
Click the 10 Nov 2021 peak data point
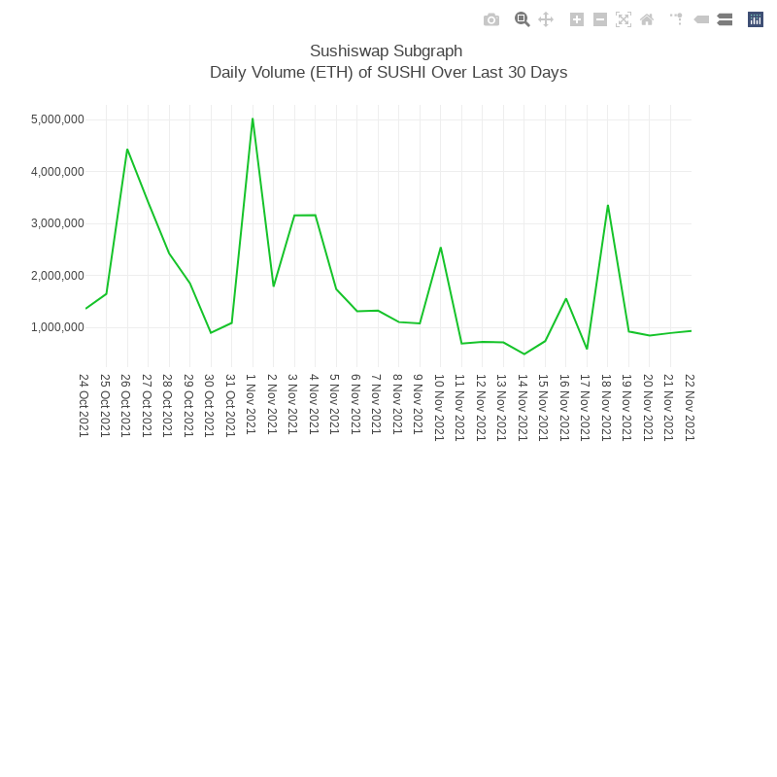point(441,248)
